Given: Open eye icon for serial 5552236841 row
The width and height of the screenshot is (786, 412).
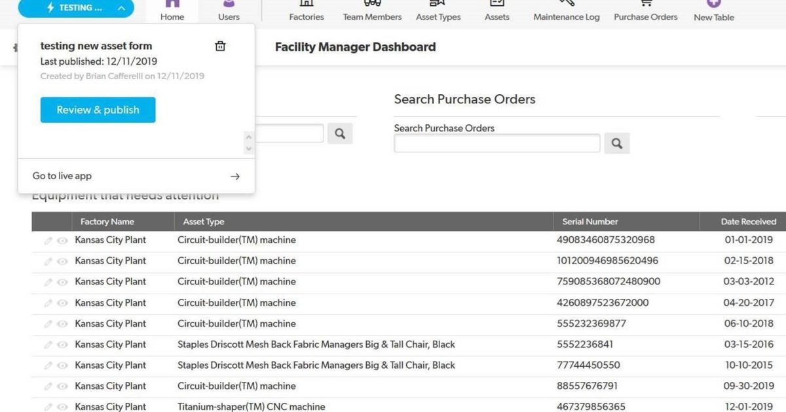Looking at the screenshot, I should coord(62,344).
